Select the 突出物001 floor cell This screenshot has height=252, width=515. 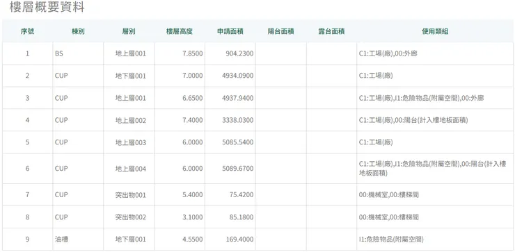[x=129, y=195]
